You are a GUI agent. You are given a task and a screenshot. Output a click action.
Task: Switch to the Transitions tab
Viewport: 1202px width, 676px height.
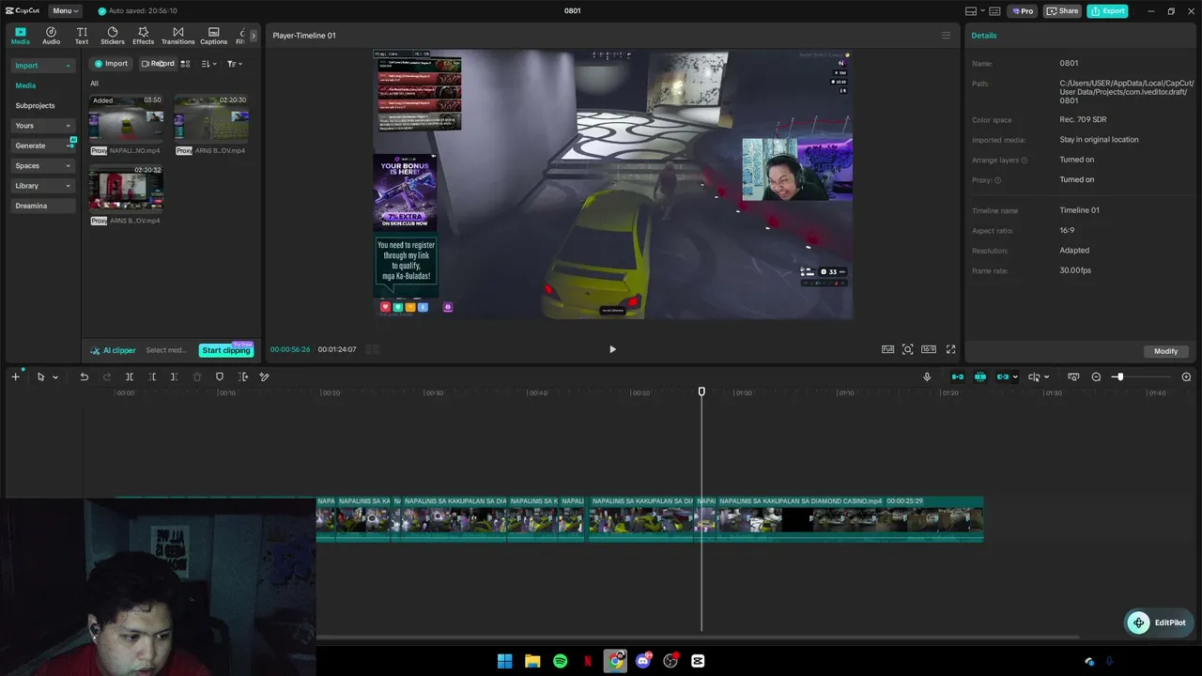coord(177,36)
